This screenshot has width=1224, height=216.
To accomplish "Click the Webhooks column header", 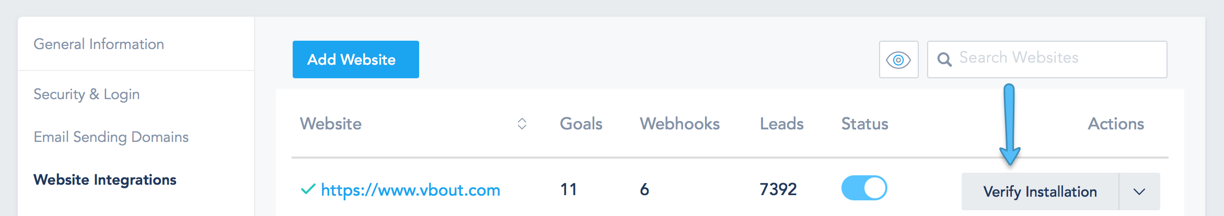I will coord(679,124).
